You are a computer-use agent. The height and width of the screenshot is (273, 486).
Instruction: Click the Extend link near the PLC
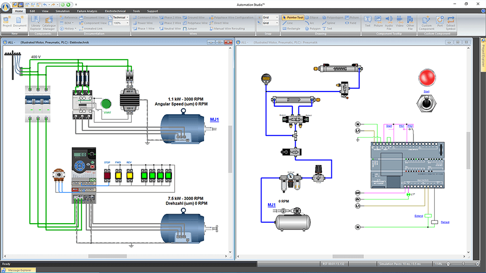pyautogui.click(x=419, y=216)
